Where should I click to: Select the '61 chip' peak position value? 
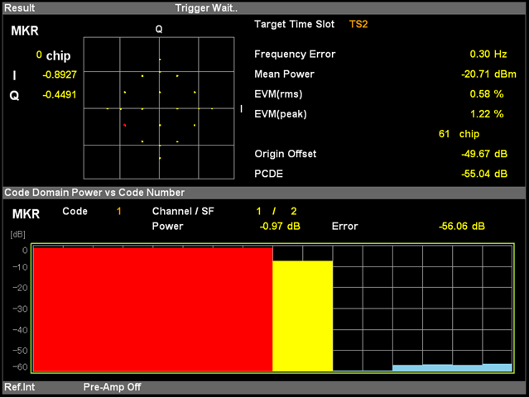coord(459,134)
